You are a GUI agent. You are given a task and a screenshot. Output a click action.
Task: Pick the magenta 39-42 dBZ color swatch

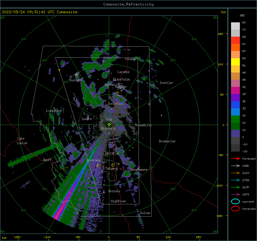click(235, 90)
